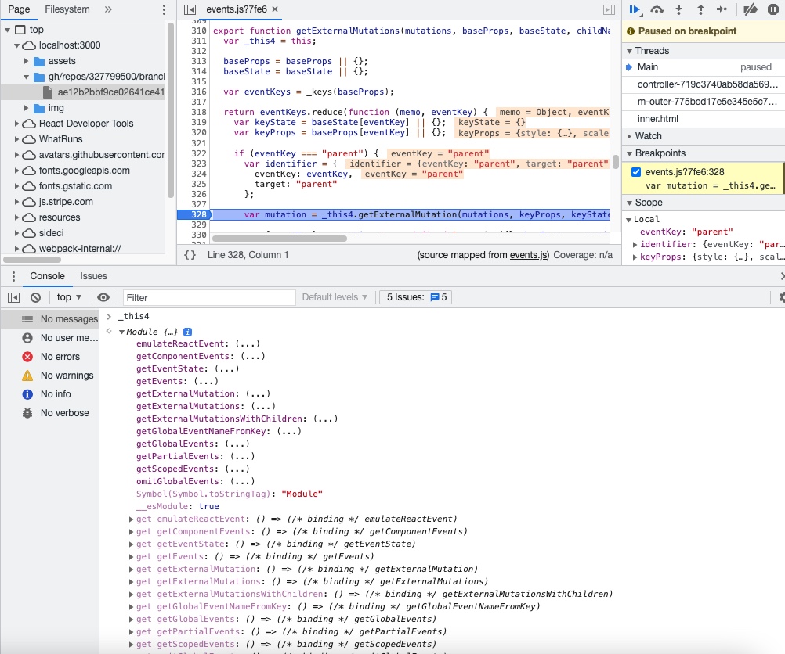Collapse the Breakpoints section

tap(629, 153)
